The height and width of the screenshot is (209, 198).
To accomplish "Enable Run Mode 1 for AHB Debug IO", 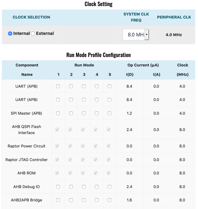I will 58,187.
